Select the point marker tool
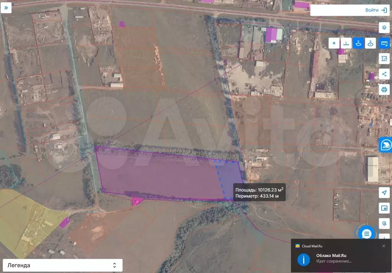392x273 pixels. click(x=334, y=43)
